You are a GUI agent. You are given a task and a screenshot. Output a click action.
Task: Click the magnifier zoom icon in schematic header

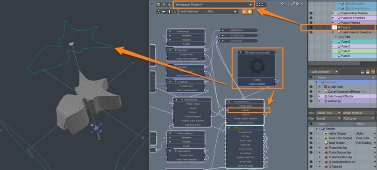(288, 4)
